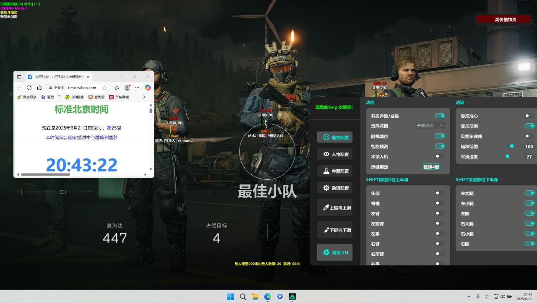Enable the 贝塞尔曲线 switch
Image resolution: width=537 pixels, height=303 pixels.
529,136
